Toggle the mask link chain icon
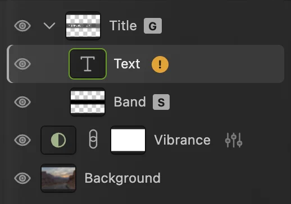Viewport: 291px width, 204px height. tap(93, 139)
